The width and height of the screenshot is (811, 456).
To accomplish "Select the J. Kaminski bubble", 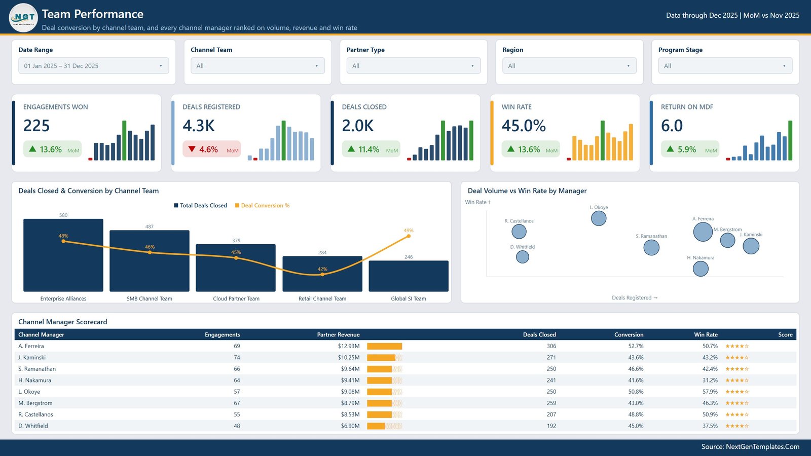I will pos(751,246).
